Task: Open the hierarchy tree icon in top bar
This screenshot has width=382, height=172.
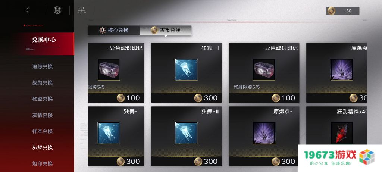Action: pos(82,10)
